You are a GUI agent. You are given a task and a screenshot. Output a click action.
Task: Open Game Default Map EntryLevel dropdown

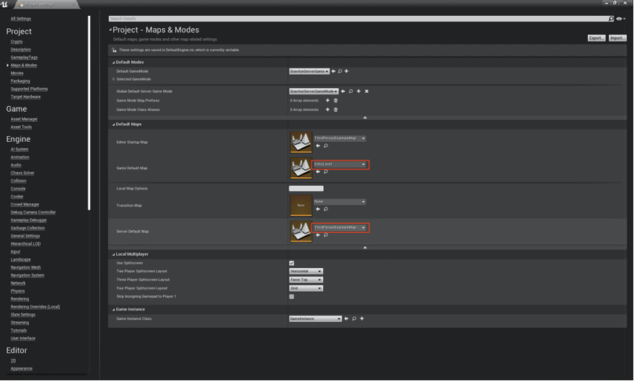pyautogui.click(x=340, y=164)
